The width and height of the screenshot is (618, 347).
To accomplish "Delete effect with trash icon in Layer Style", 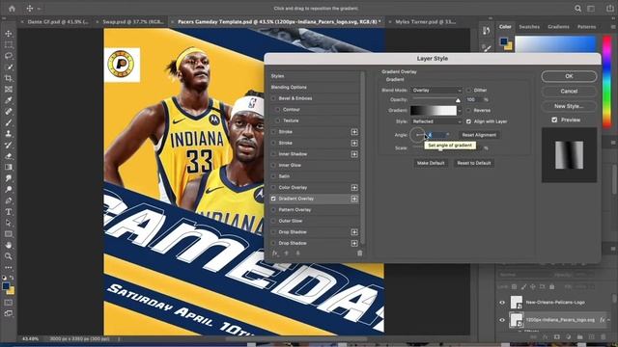I will (359, 254).
